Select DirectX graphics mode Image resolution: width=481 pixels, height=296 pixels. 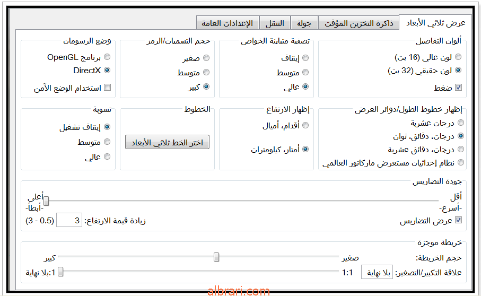[x=107, y=70]
